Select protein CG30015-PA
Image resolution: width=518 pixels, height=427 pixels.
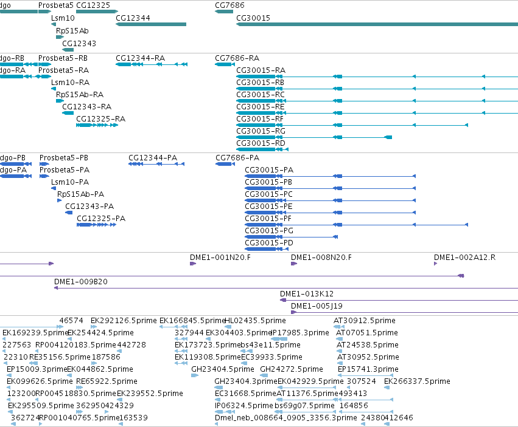[330, 176]
